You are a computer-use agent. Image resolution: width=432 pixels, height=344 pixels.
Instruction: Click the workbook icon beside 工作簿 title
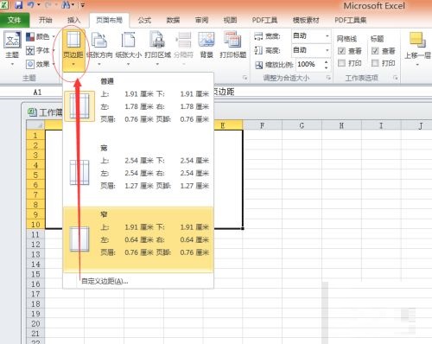click(x=32, y=112)
